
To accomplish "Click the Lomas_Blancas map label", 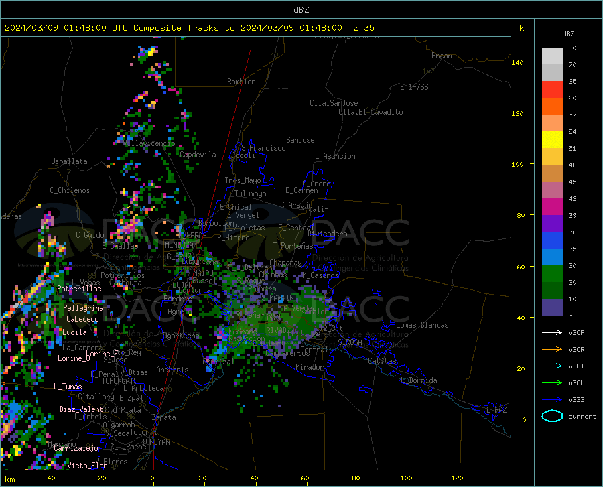I will [422, 325].
